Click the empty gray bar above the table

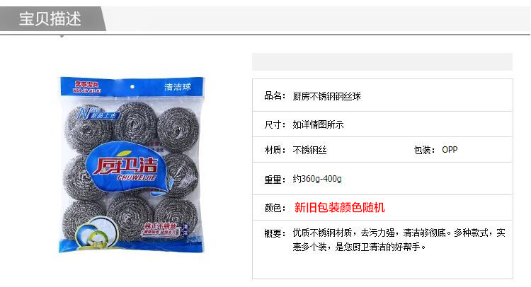pos(382,62)
